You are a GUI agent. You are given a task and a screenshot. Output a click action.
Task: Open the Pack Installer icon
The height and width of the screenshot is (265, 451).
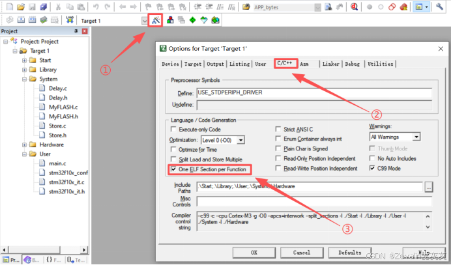tap(215, 20)
